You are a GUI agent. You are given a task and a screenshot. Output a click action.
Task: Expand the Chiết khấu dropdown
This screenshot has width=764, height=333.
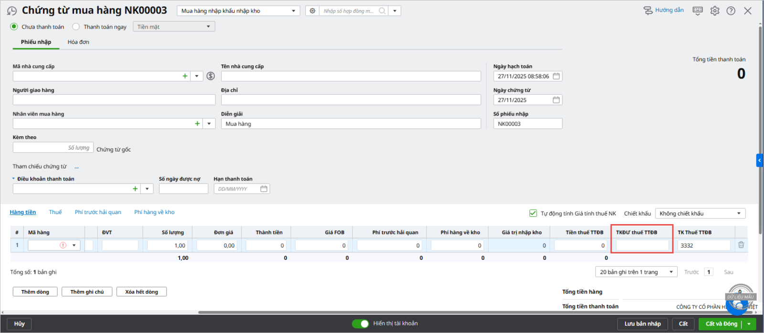pyautogui.click(x=700, y=214)
